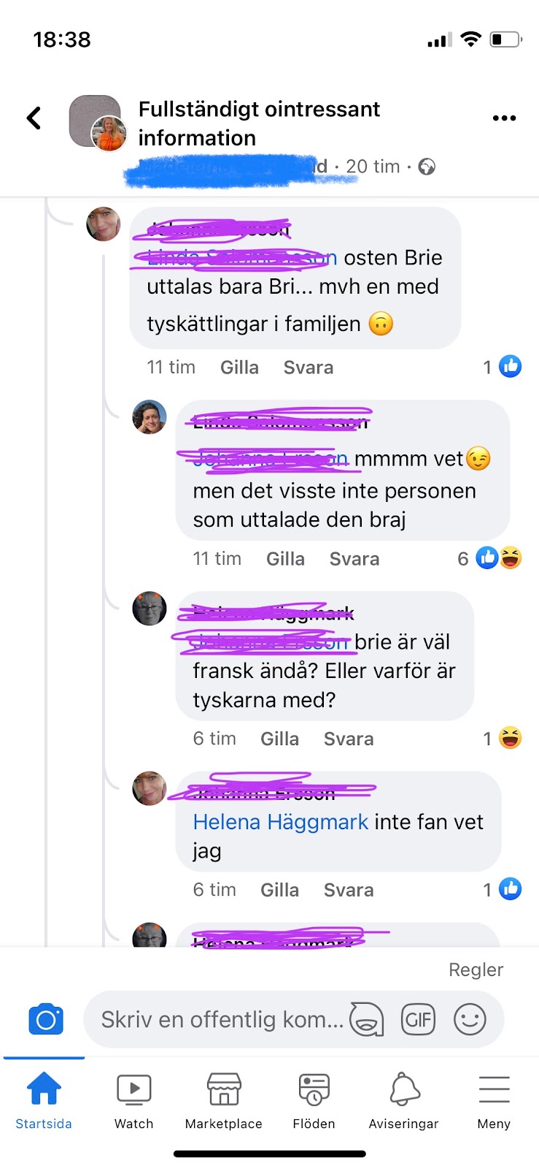The height and width of the screenshot is (1169, 539).
Task: Tap Gilla under 'brie är väl fransk' comment
Action: pos(279,739)
